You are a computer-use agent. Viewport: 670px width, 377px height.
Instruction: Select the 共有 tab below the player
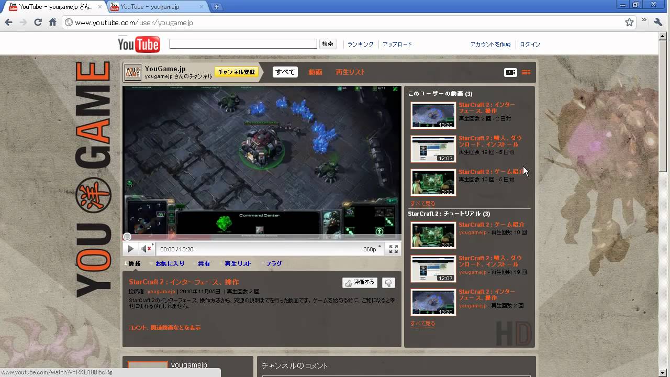point(204,264)
